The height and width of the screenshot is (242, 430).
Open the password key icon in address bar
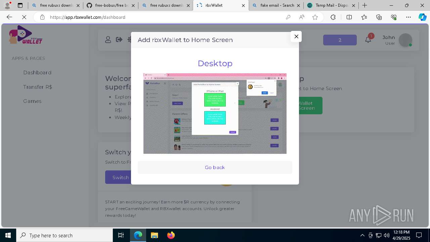288,17
